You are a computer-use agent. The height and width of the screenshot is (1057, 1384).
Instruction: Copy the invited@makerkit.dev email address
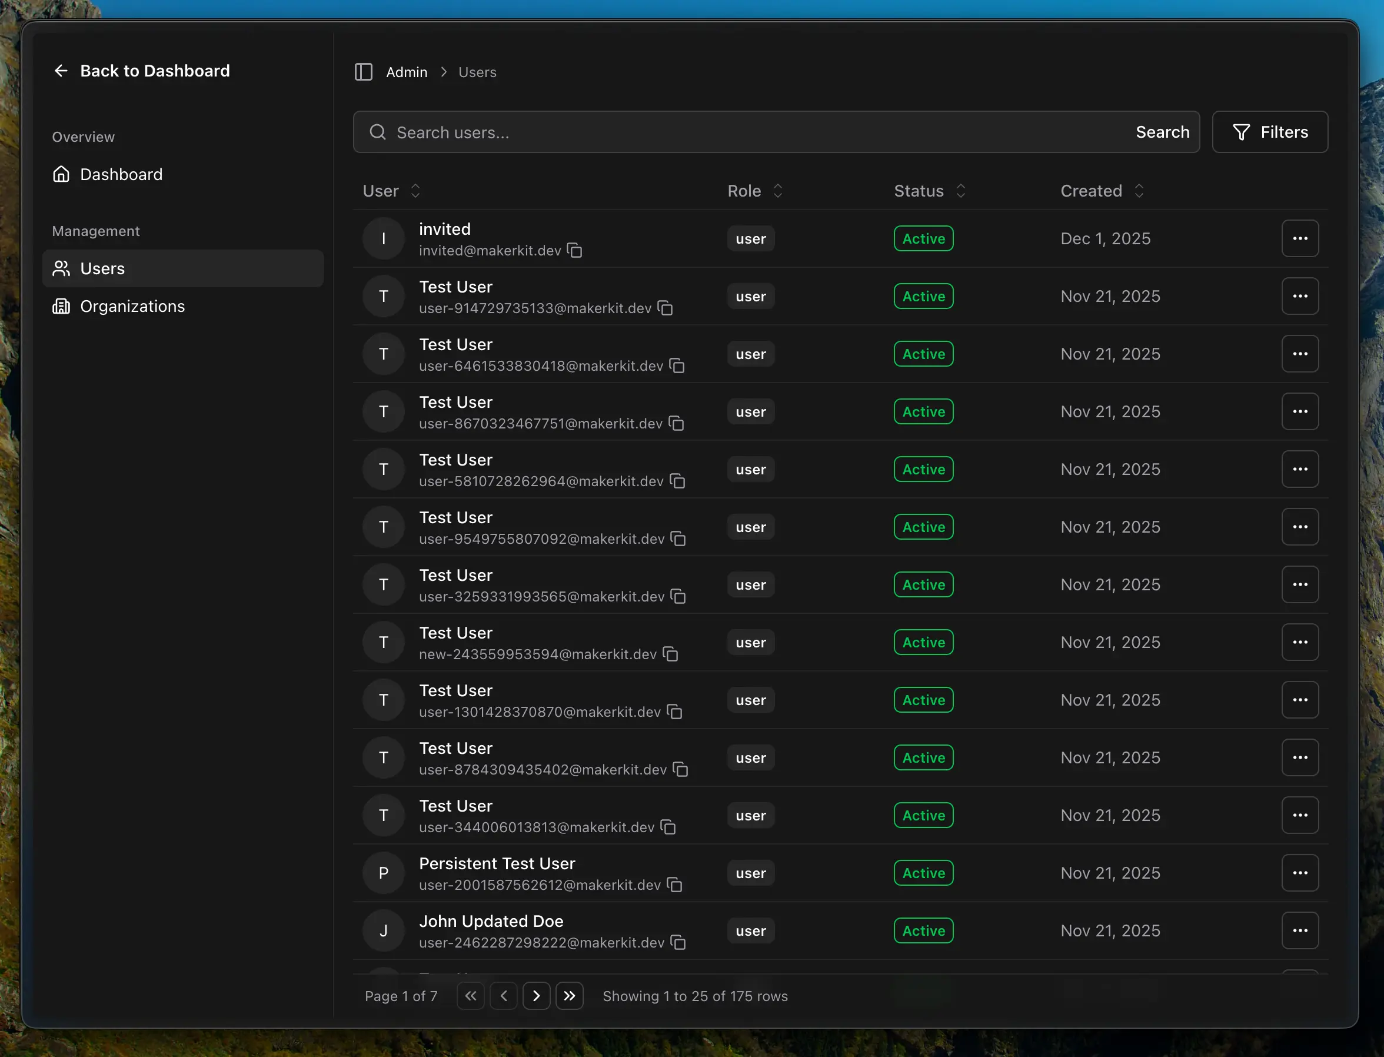(x=574, y=250)
